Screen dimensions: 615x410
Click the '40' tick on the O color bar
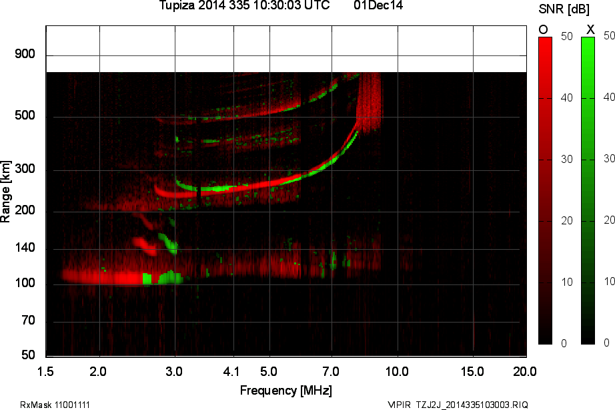tap(567, 97)
